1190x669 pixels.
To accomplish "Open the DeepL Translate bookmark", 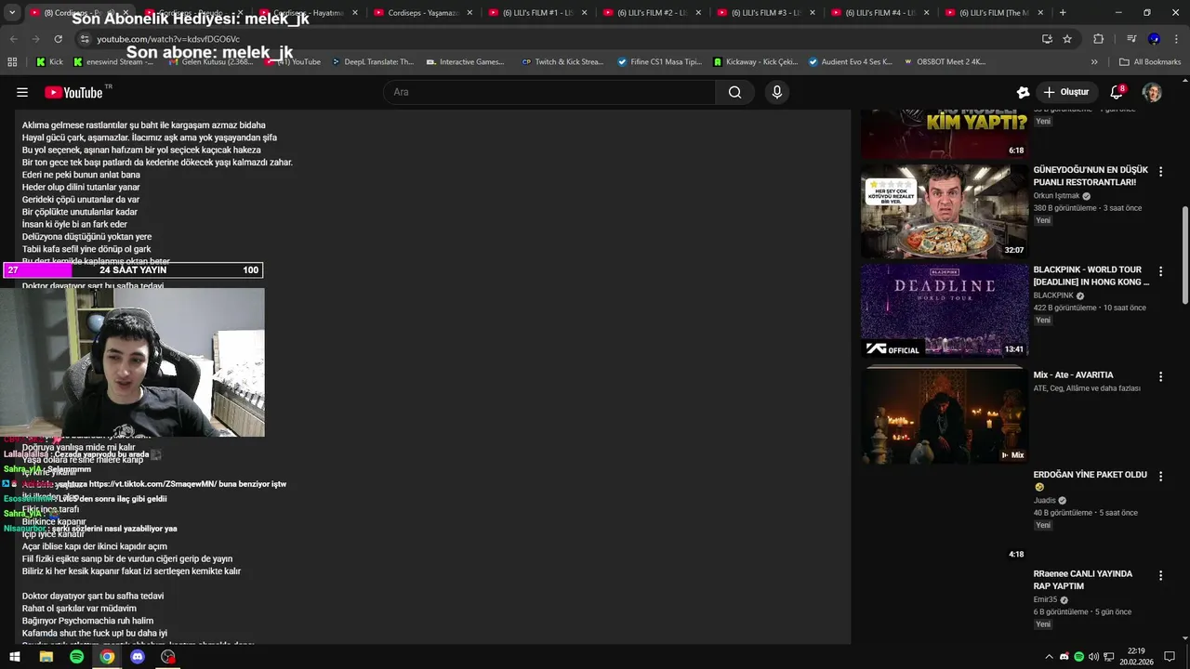I will [372, 62].
